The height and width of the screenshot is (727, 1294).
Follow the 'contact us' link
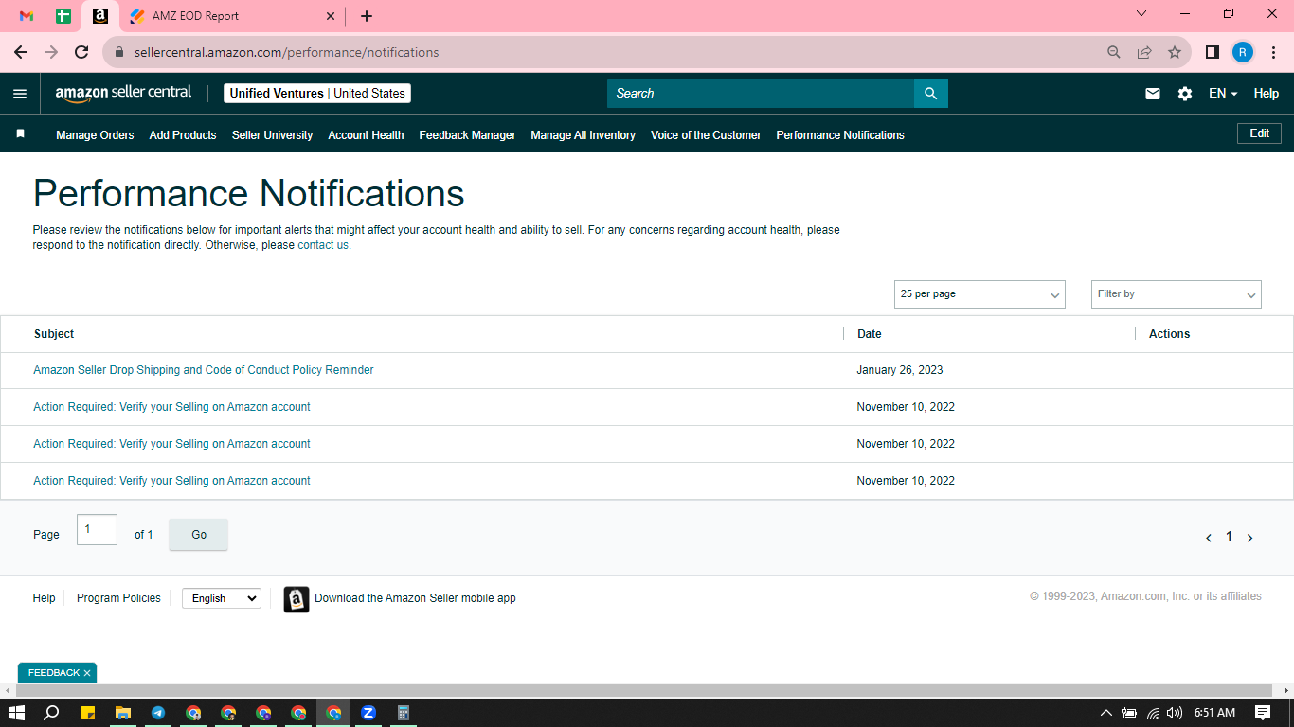tap(323, 245)
